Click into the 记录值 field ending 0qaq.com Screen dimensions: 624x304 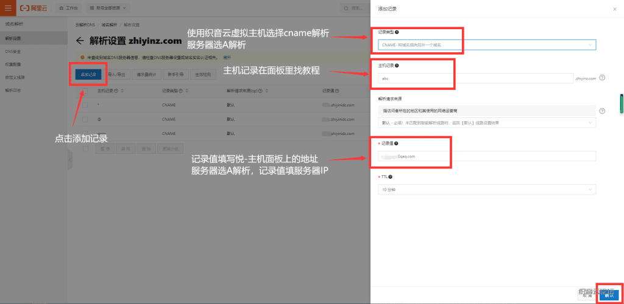click(x=487, y=156)
